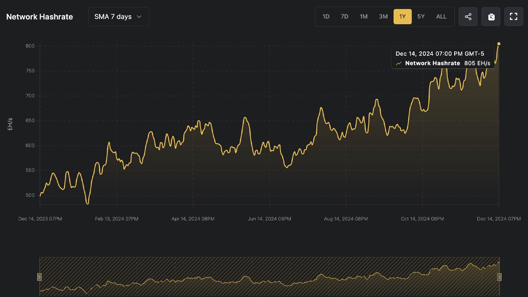Image resolution: width=528 pixels, height=297 pixels.
Task: Click the clipboard copy icon button
Action: (491, 16)
